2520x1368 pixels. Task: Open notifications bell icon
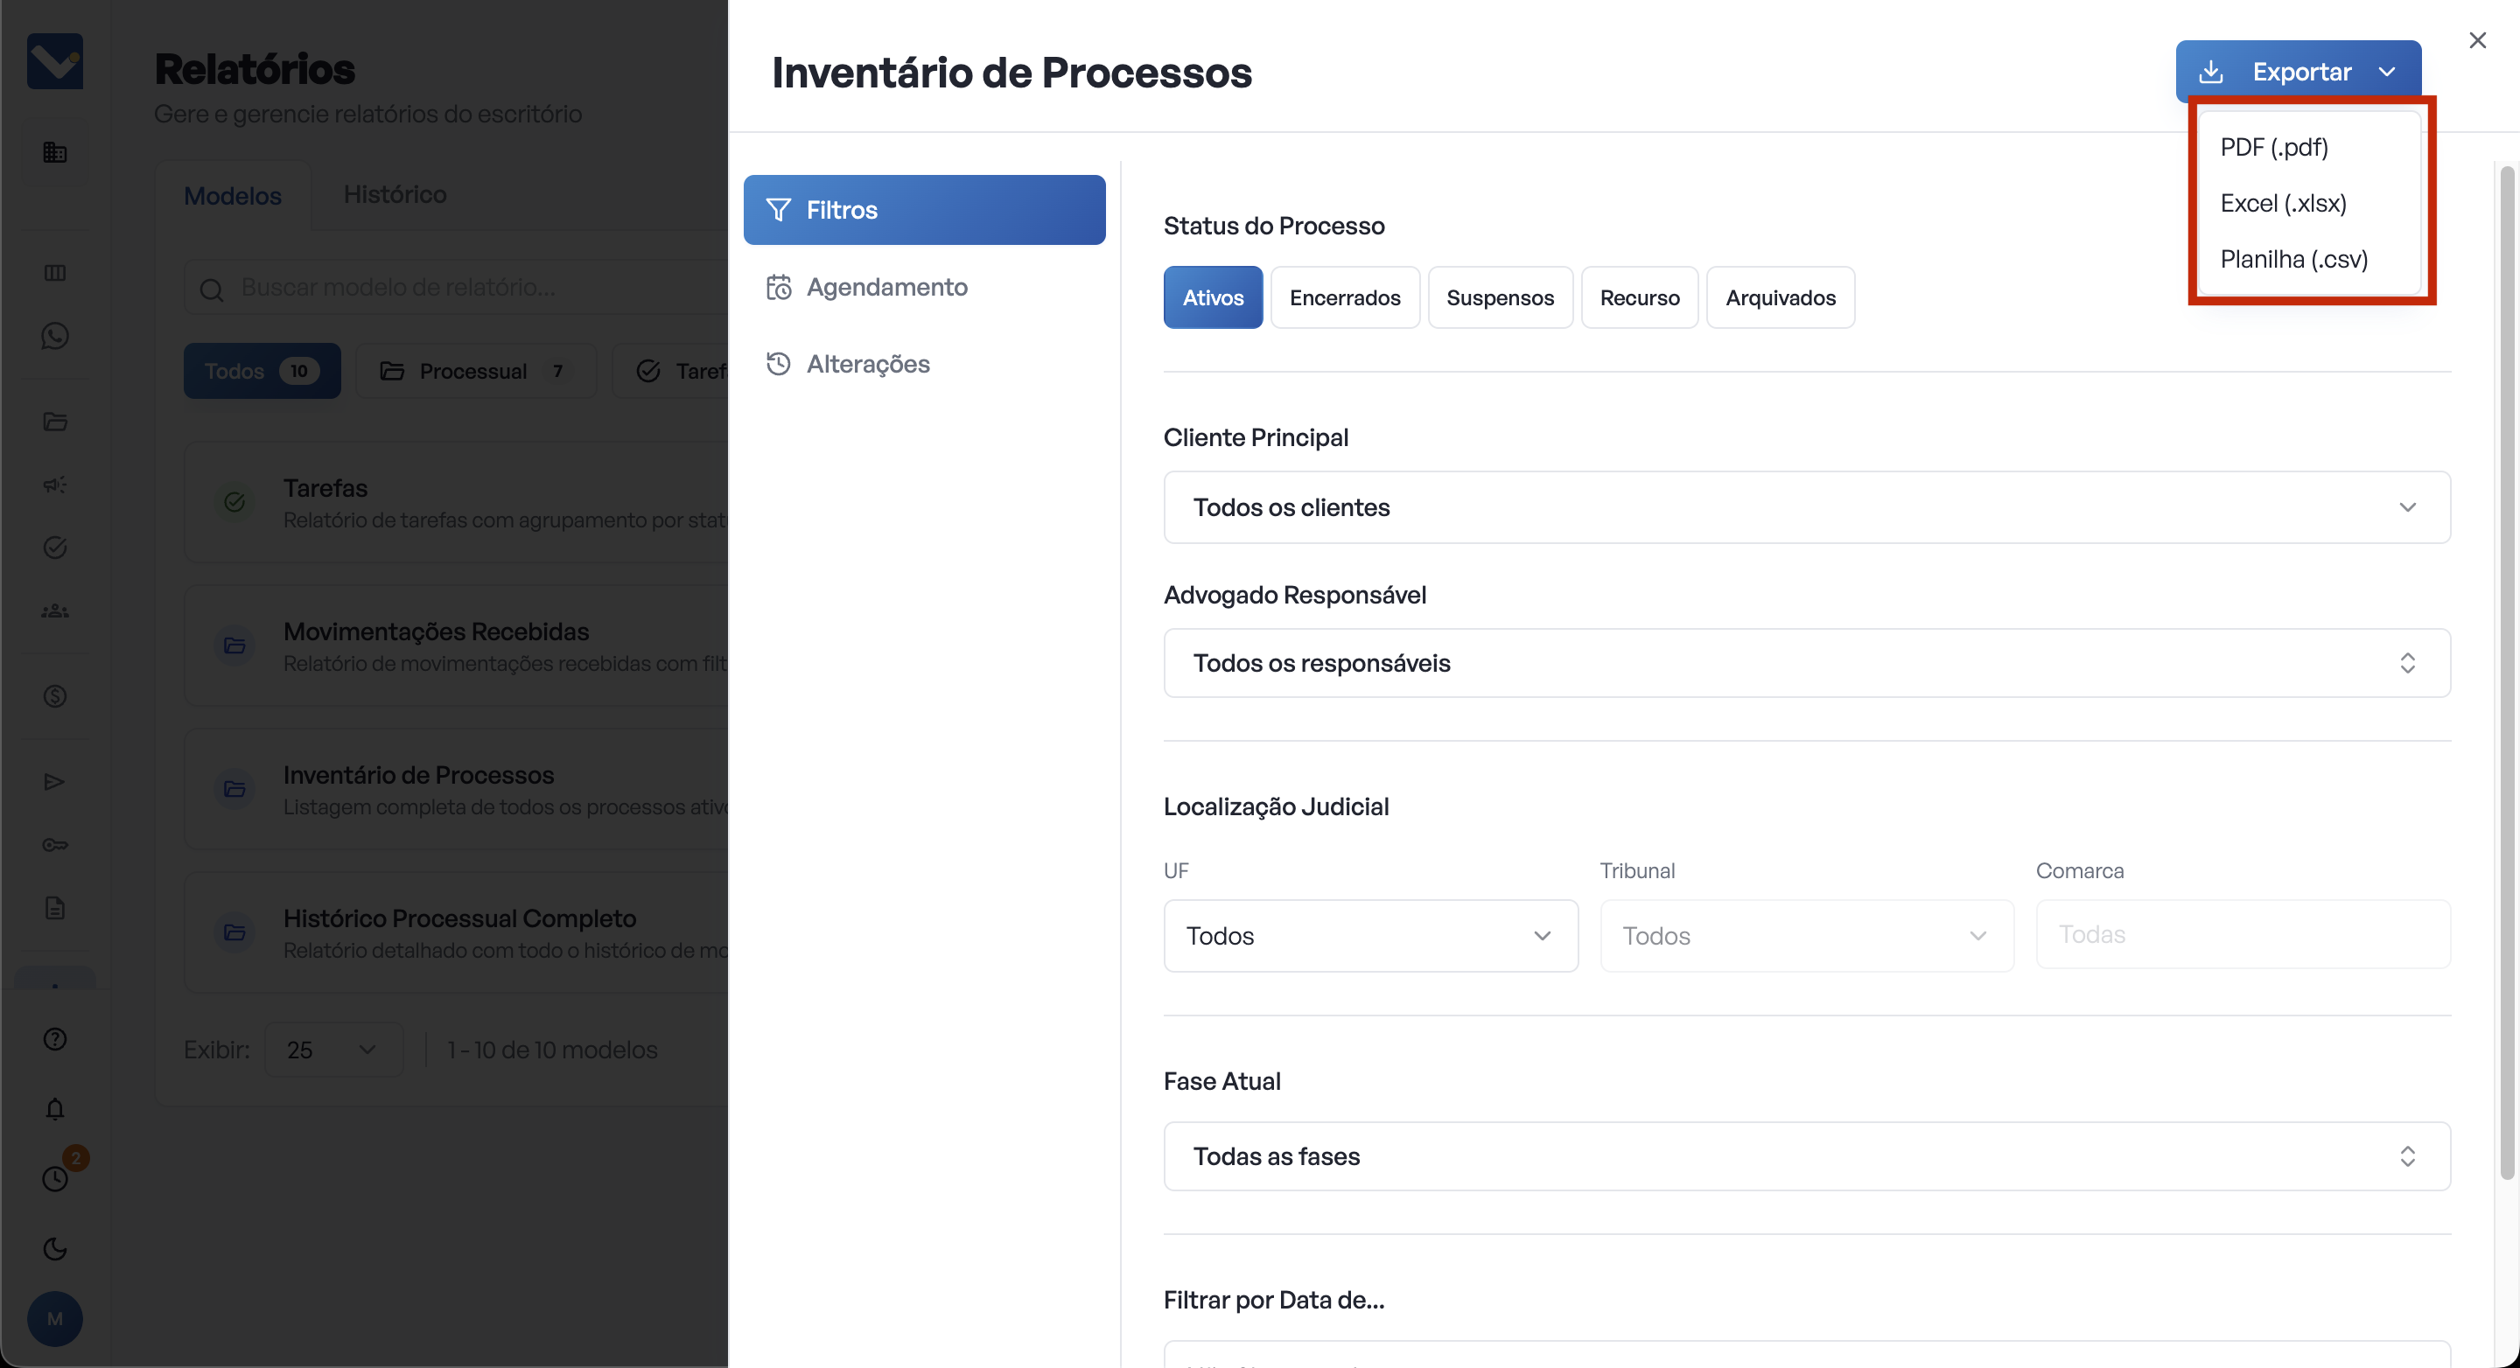click(55, 1108)
